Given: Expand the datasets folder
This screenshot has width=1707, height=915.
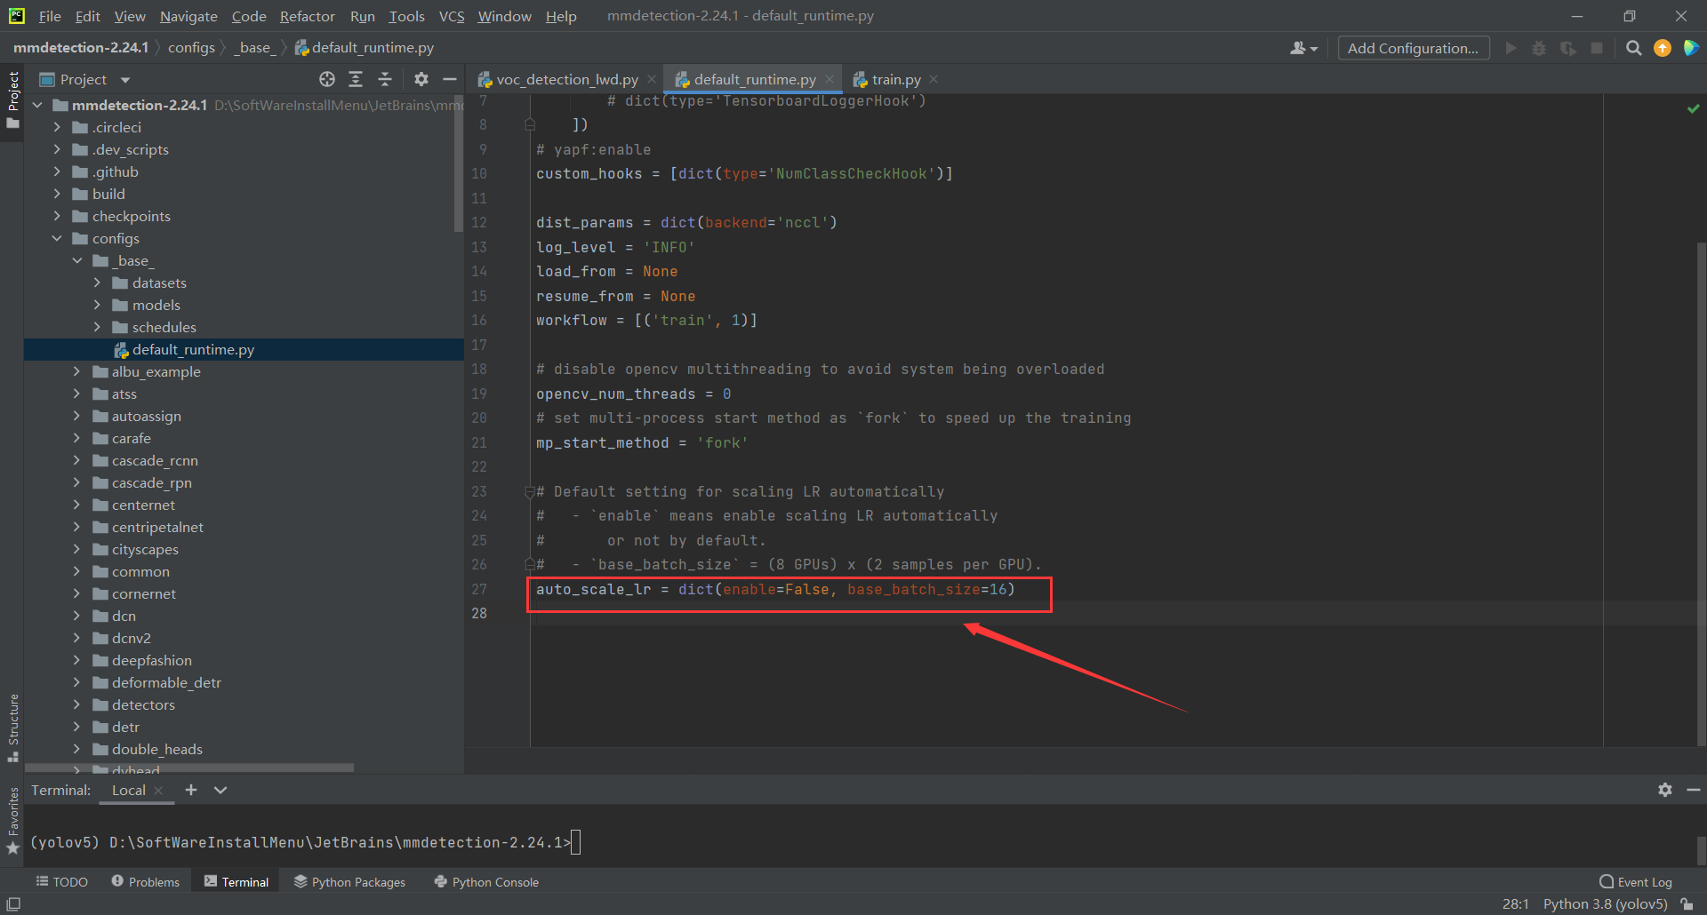Looking at the screenshot, I should pyautogui.click(x=97, y=282).
